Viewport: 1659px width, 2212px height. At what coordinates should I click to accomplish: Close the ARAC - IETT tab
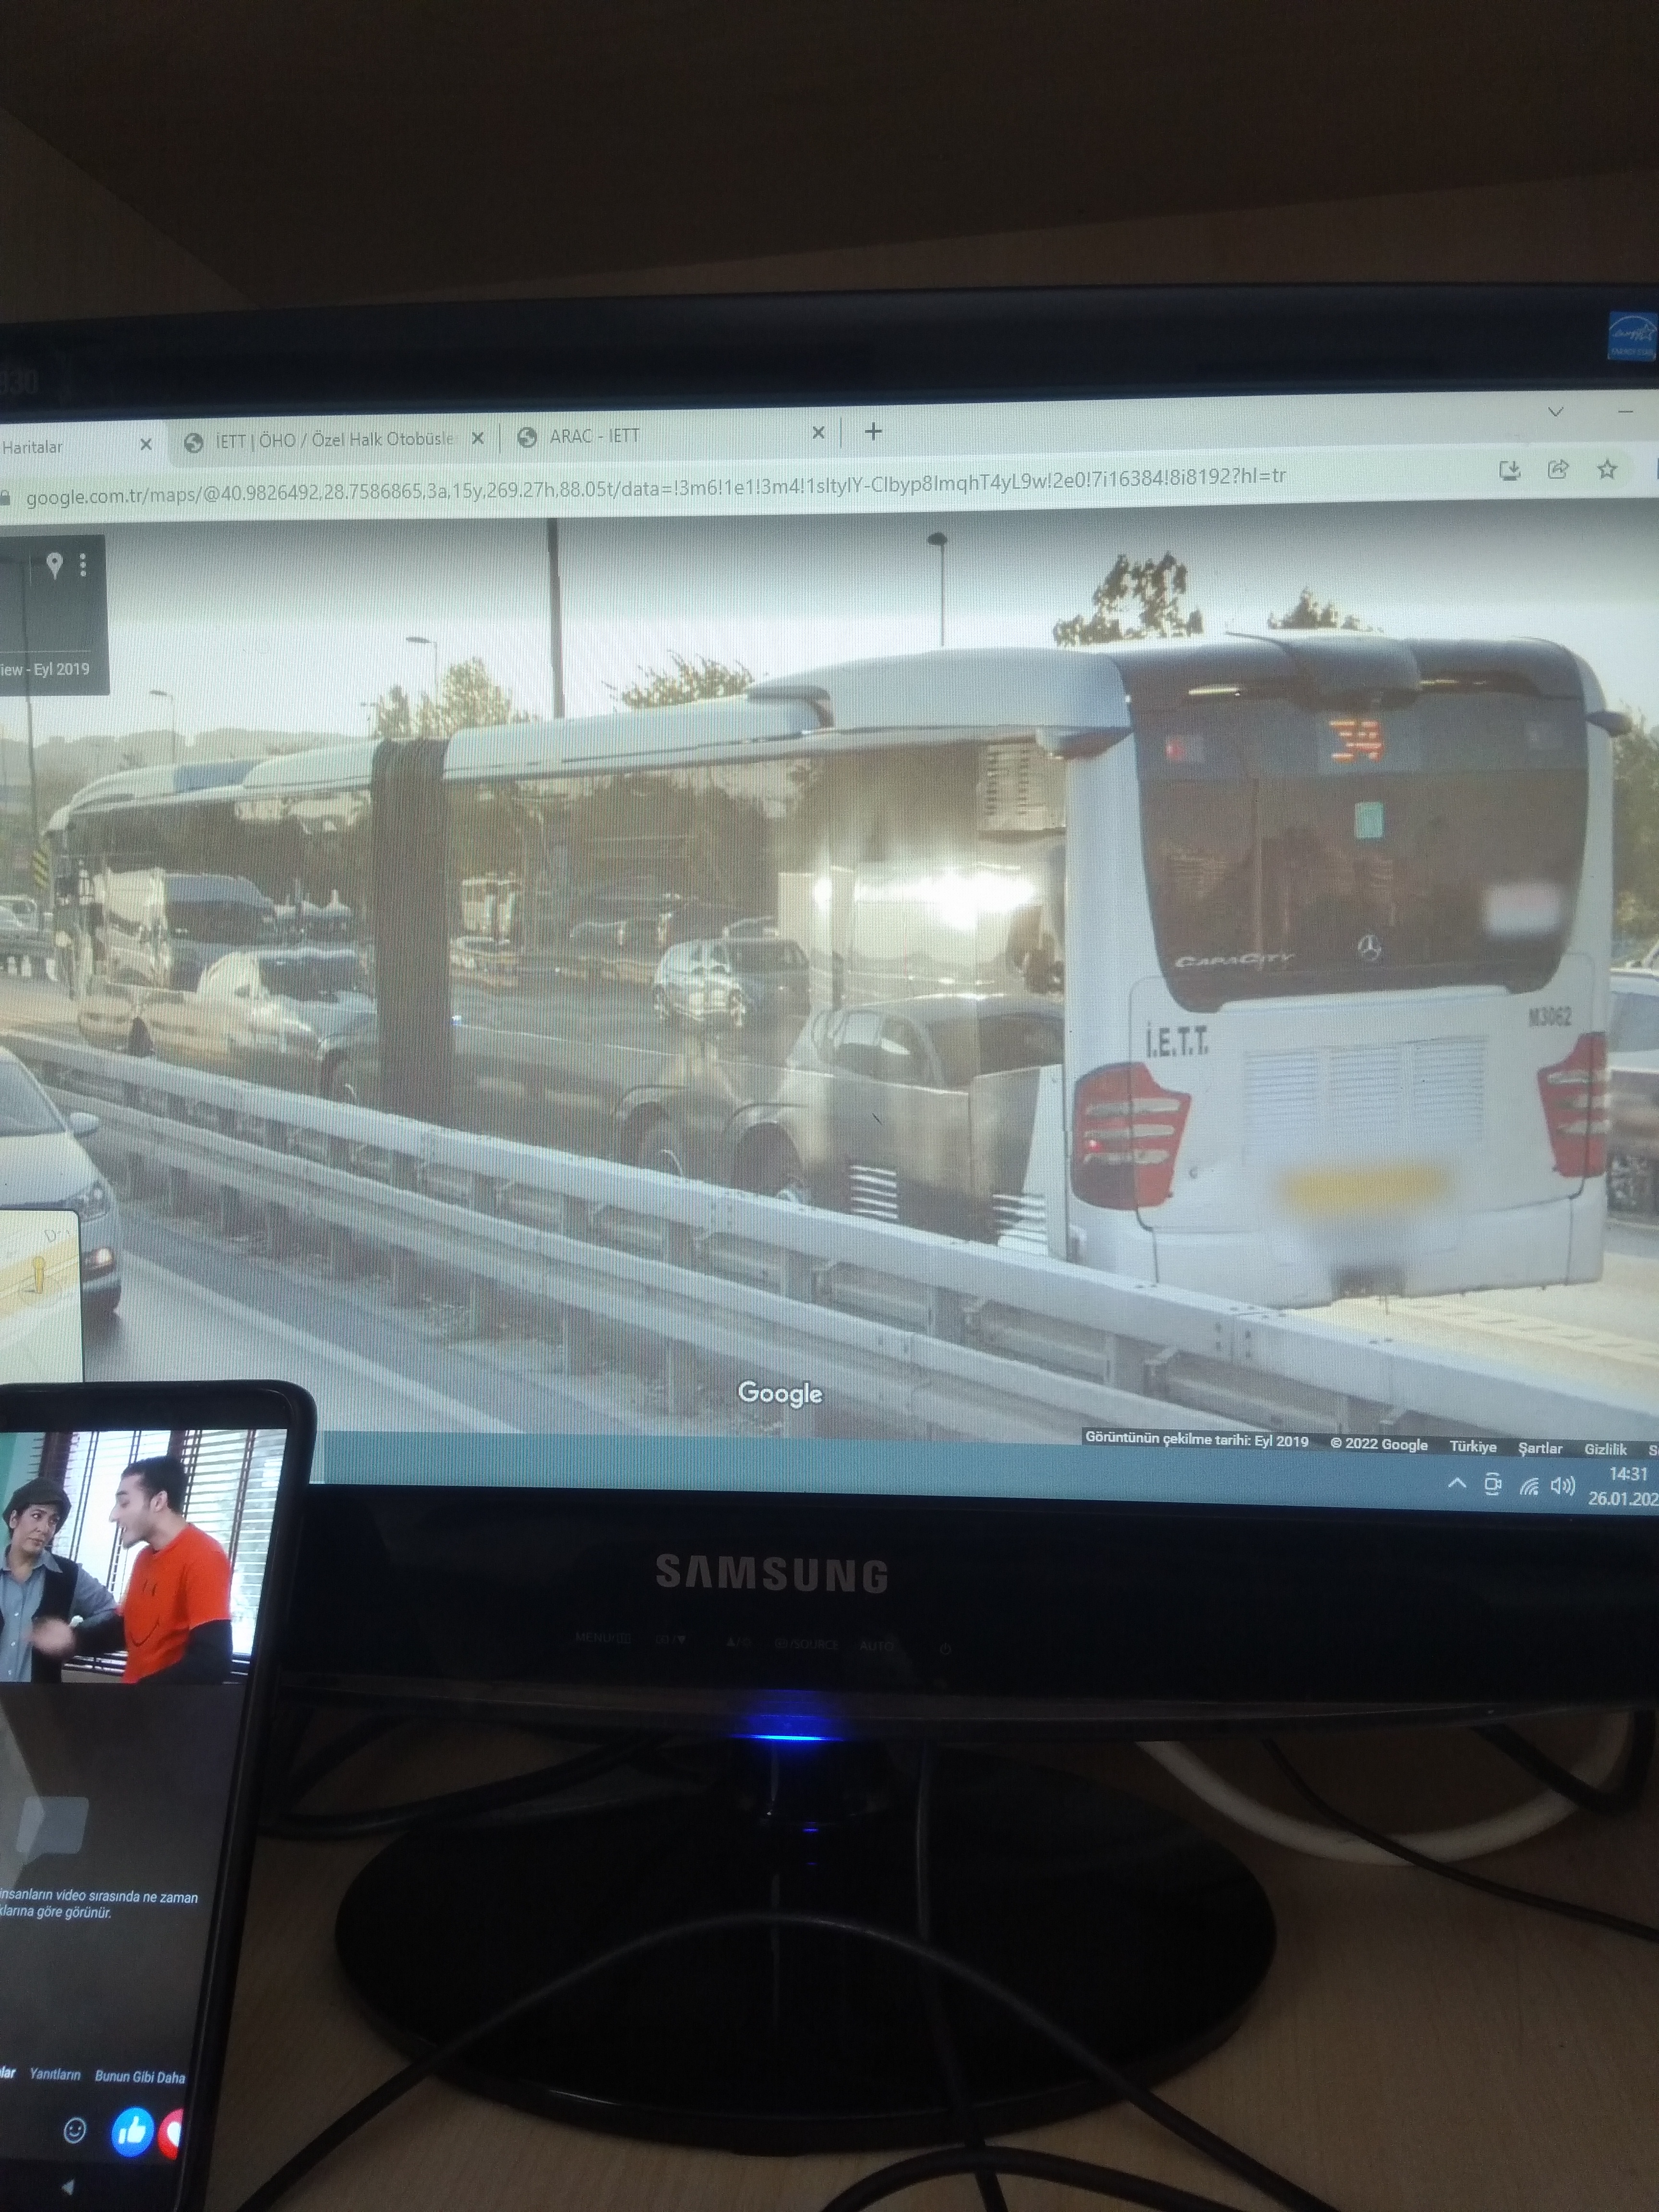[x=818, y=433]
